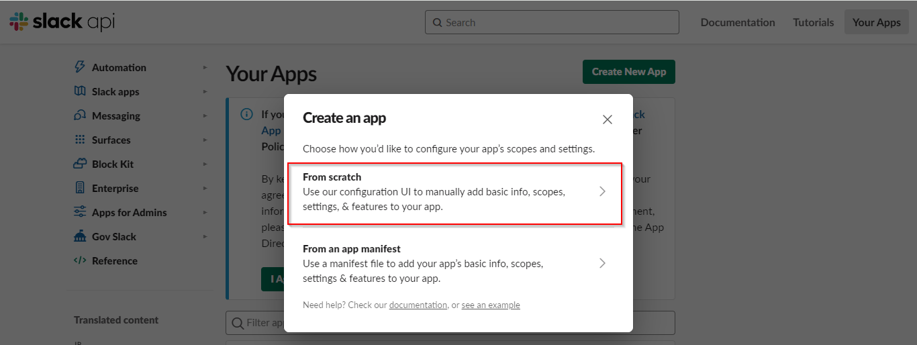Open the Documentation nav item
This screenshot has width=917, height=345.
click(x=738, y=22)
